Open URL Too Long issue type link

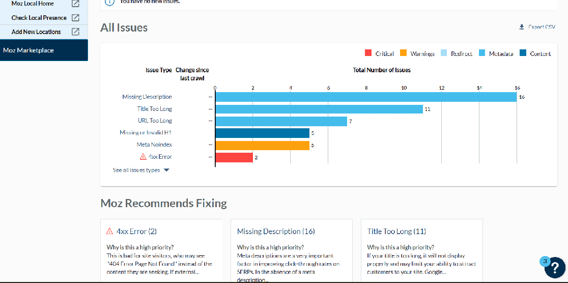tap(156, 121)
